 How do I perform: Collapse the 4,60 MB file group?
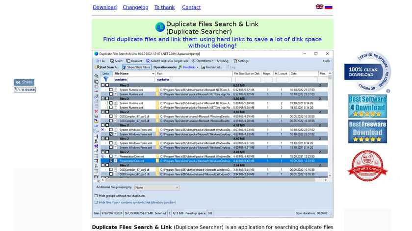click(x=103, y=139)
